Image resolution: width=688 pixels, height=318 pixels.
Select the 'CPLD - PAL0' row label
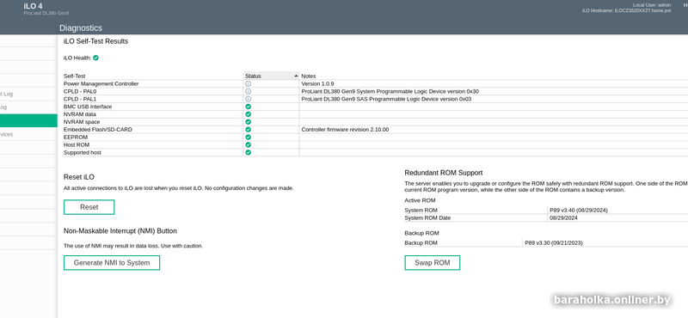coord(80,91)
